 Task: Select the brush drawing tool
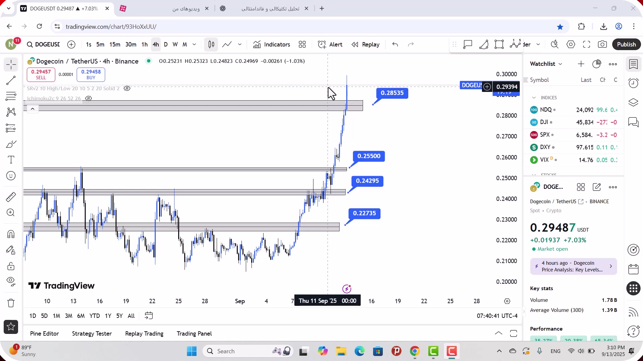pos(11,144)
